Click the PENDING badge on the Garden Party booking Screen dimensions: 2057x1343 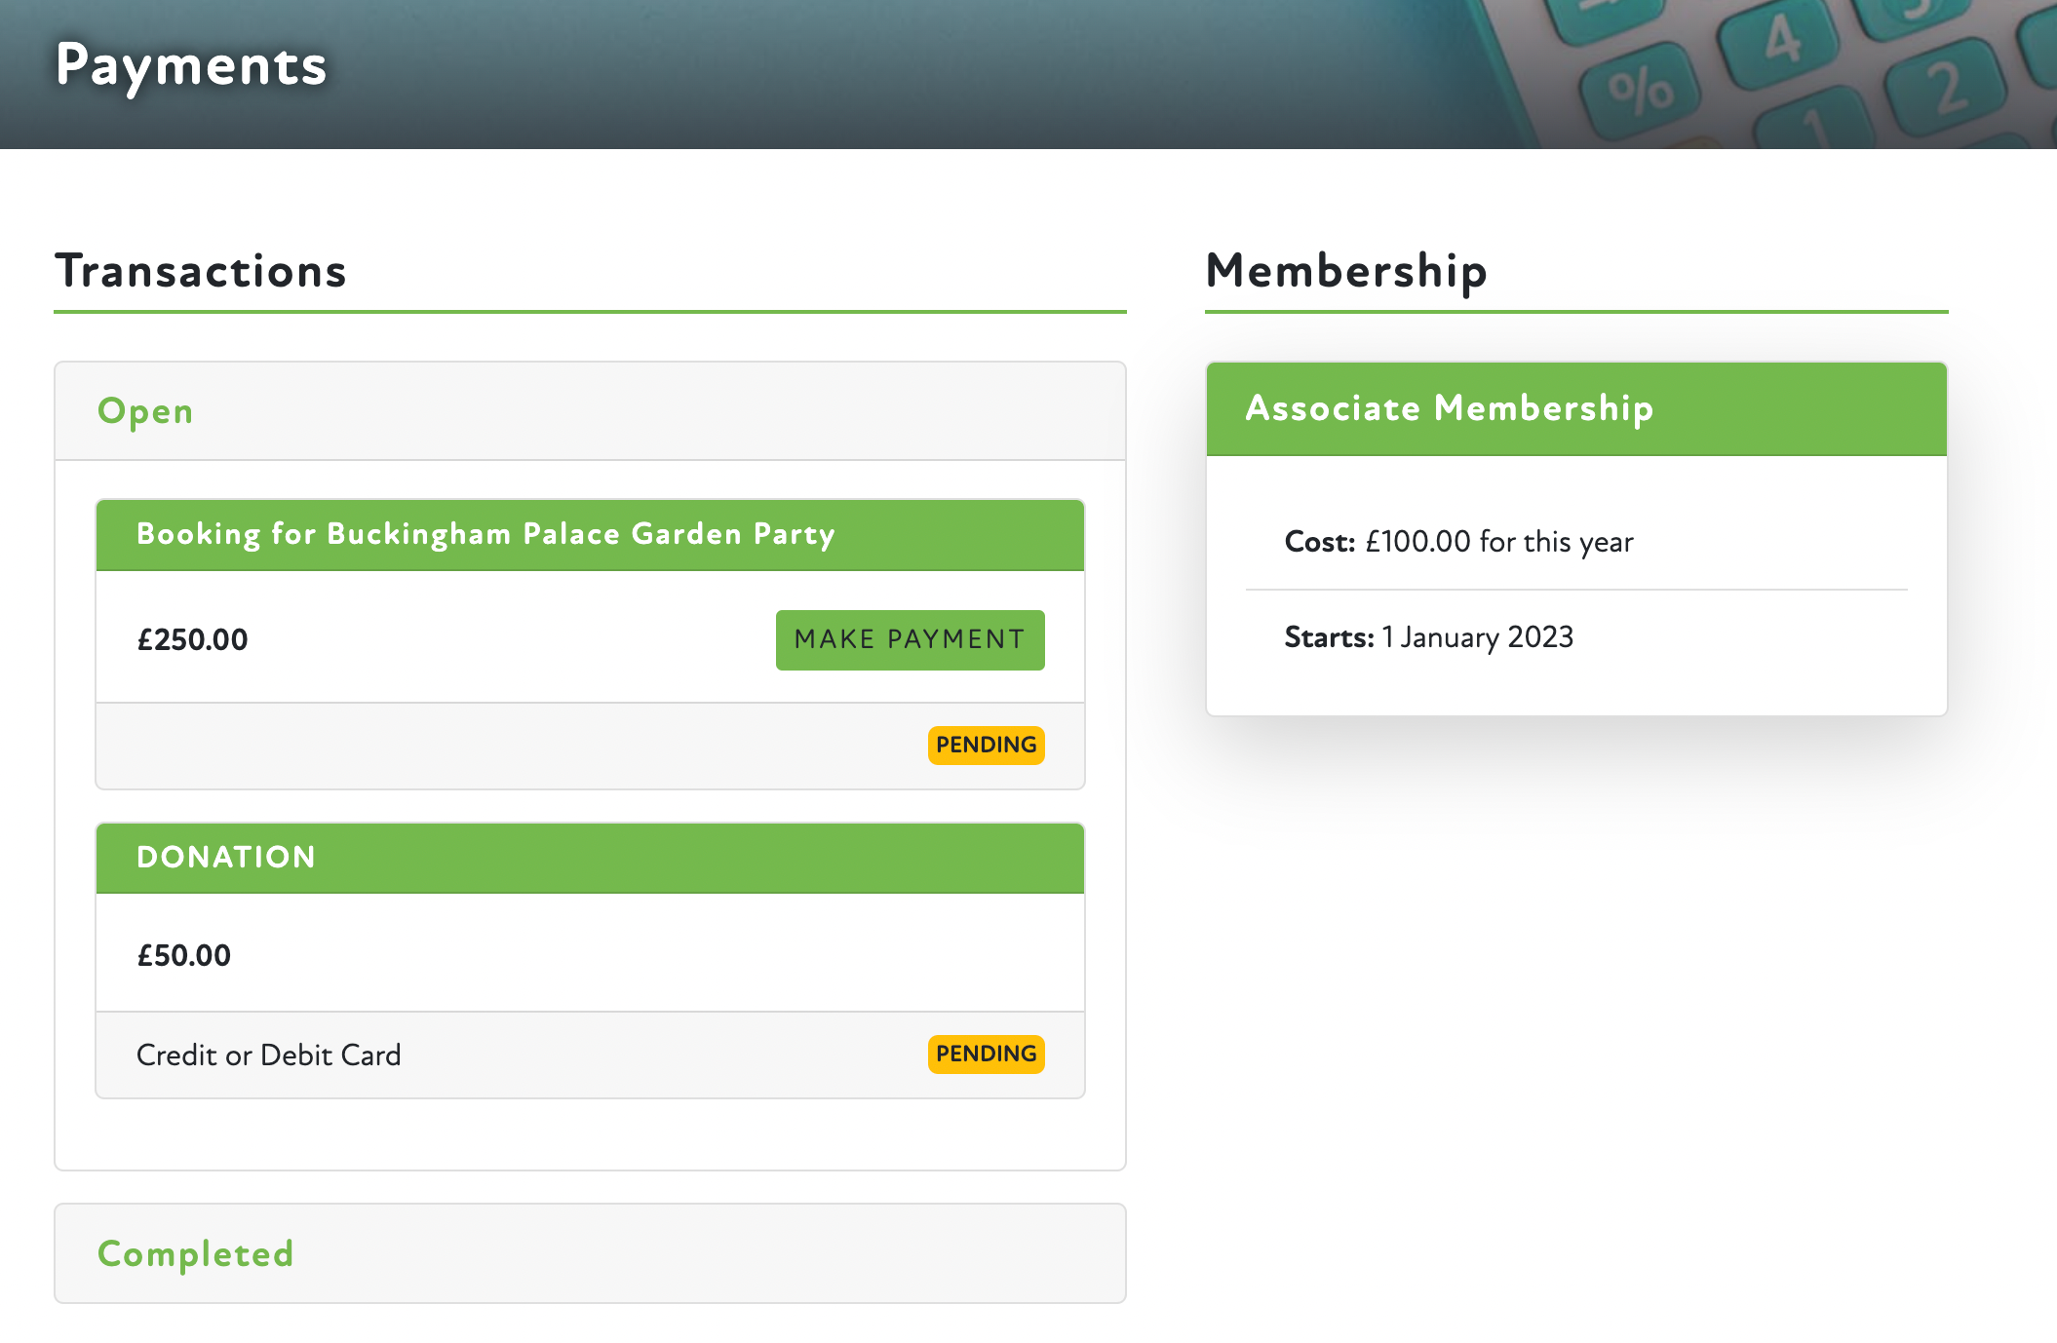pos(986,746)
